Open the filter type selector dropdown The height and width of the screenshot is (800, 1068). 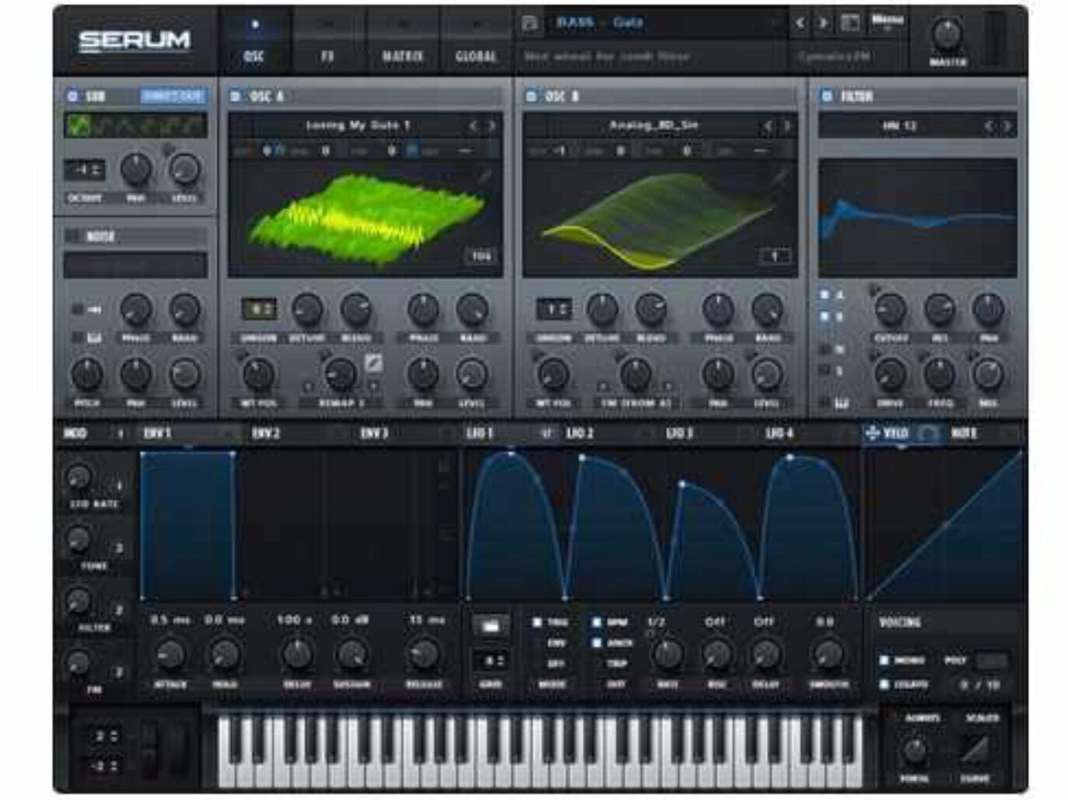[900, 126]
